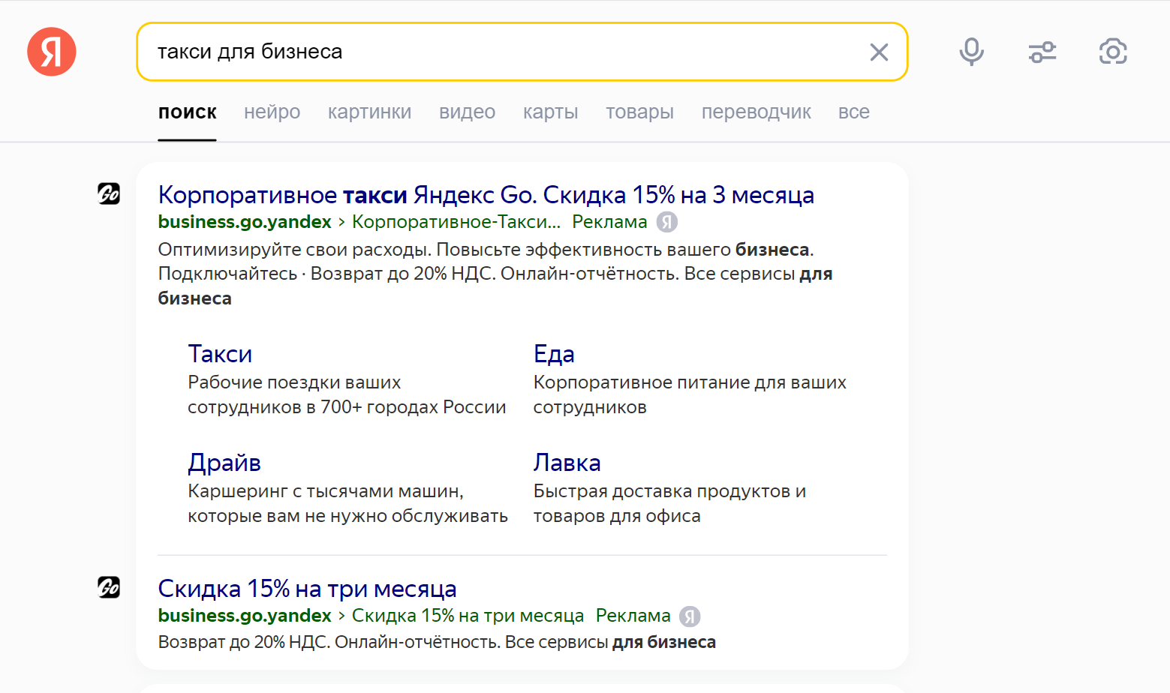Activate voice search with the microphone icon
Image resolution: width=1170 pixels, height=693 pixels.
(970, 52)
